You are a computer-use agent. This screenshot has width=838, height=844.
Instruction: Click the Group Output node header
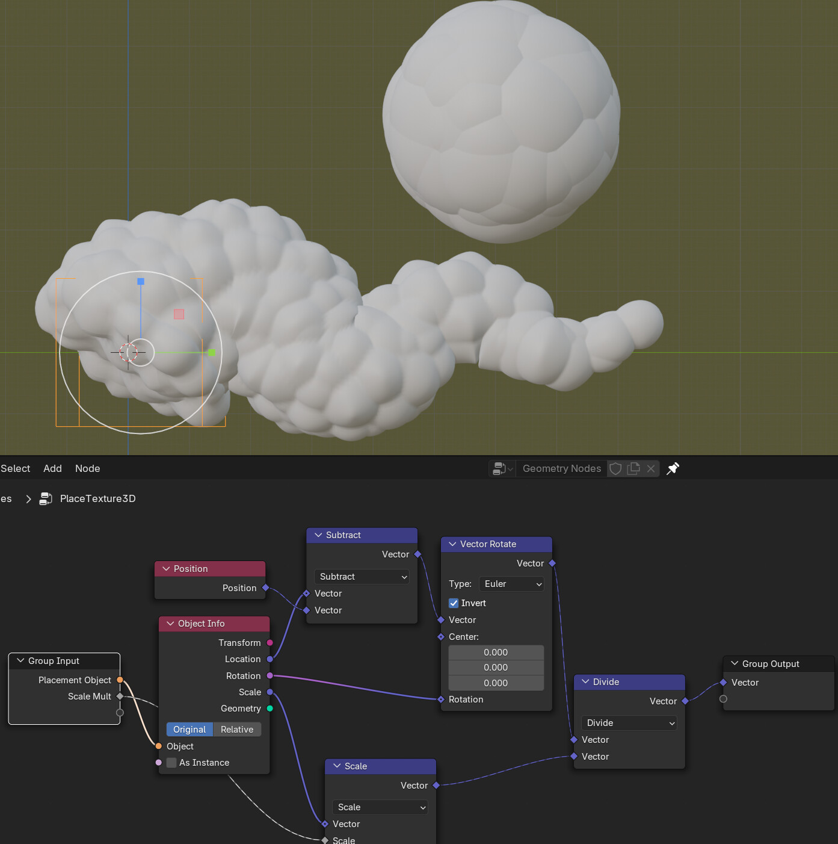[x=778, y=664]
